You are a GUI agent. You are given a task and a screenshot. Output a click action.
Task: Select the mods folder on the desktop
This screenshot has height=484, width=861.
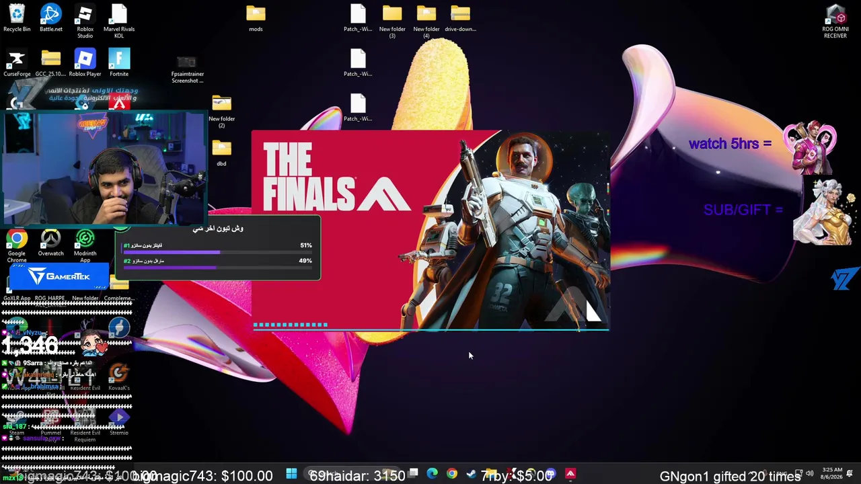click(x=256, y=18)
